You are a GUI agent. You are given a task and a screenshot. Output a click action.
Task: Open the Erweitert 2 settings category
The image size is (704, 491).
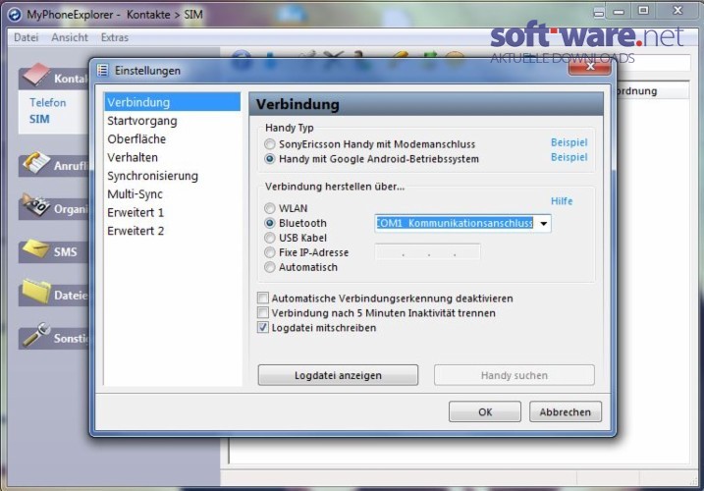click(173, 231)
